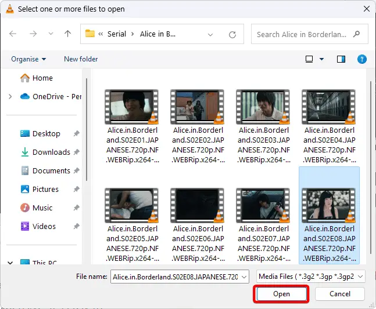
Task: Open Documents in the sidebar
Action: tap(45, 171)
